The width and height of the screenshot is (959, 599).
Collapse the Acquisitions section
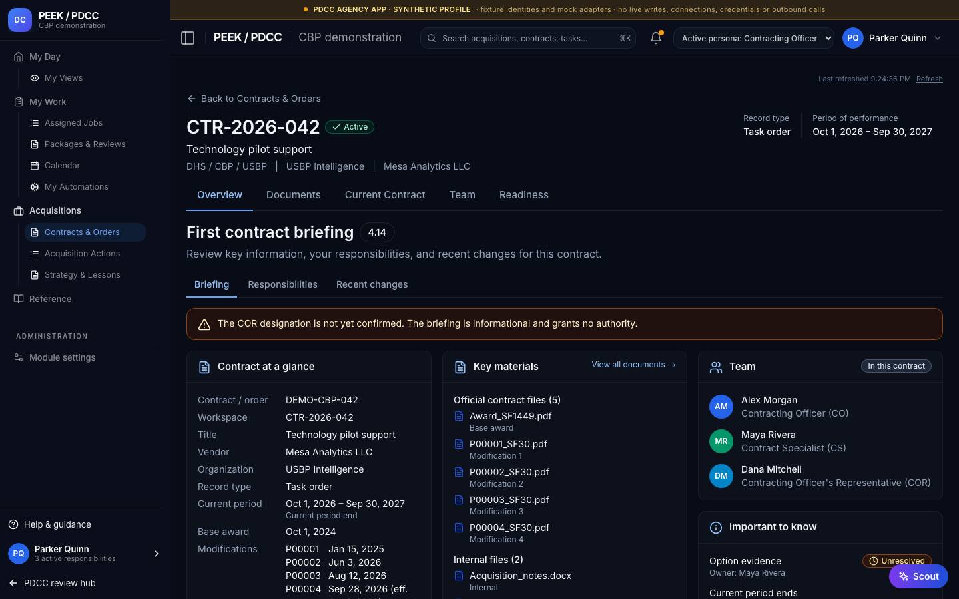(x=55, y=210)
